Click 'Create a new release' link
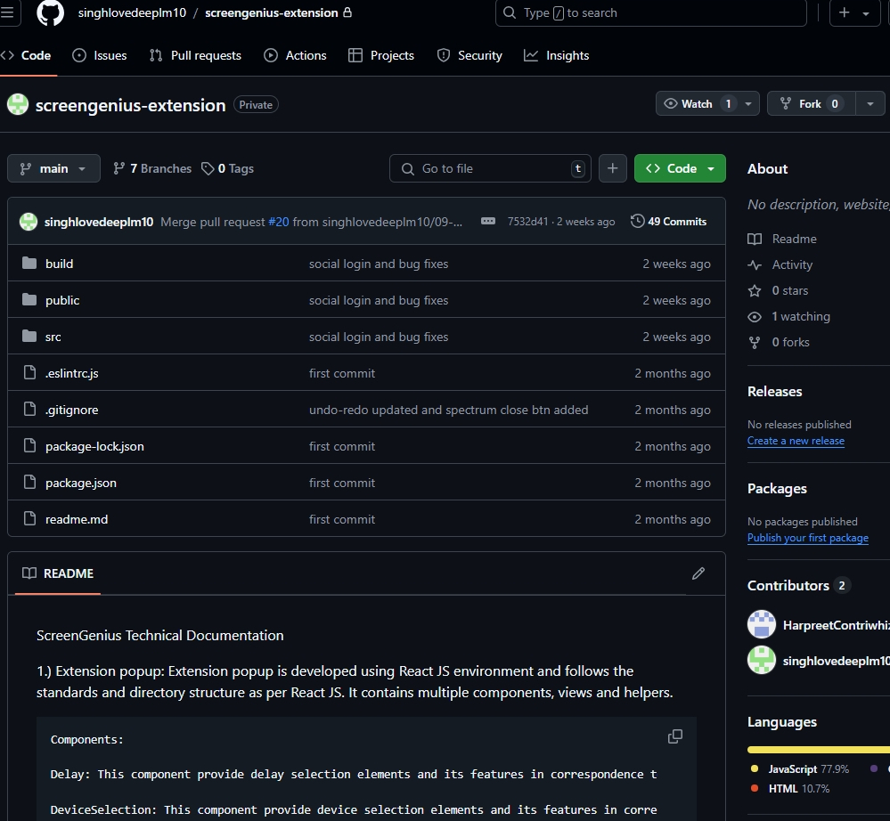 tap(796, 441)
